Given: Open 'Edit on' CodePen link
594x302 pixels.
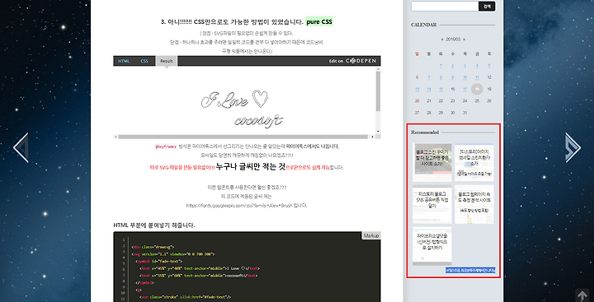Looking at the screenshot, I should coord(336,61).
